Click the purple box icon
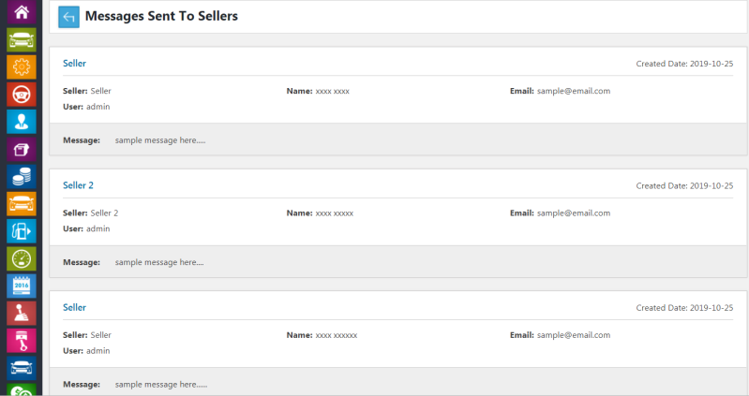 point(21,149)
